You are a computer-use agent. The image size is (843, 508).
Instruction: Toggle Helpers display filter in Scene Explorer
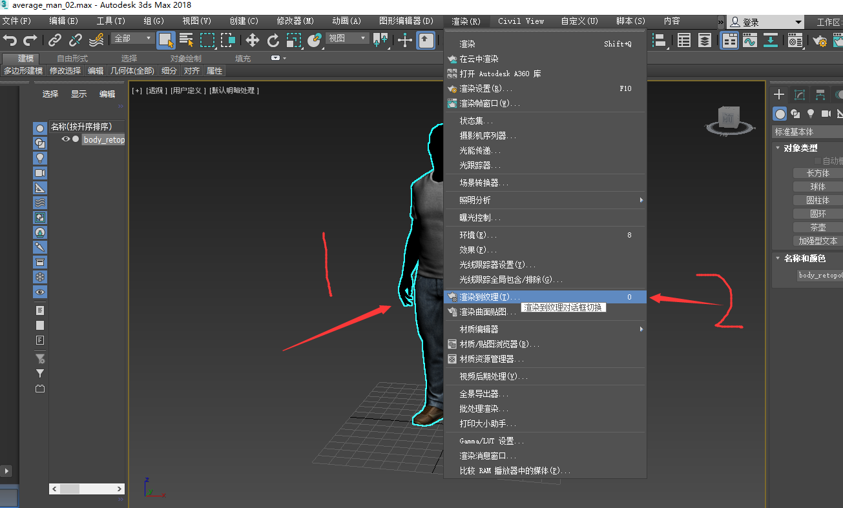tap(40, 187)
